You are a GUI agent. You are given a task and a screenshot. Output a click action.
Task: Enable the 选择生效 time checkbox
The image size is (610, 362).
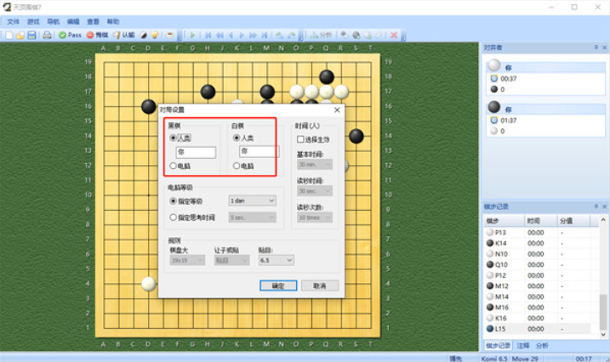click(x=300, y=139)
